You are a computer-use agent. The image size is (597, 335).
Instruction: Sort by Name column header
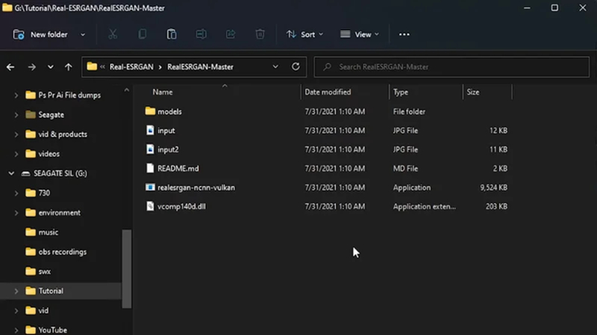(x=163, y=92)
